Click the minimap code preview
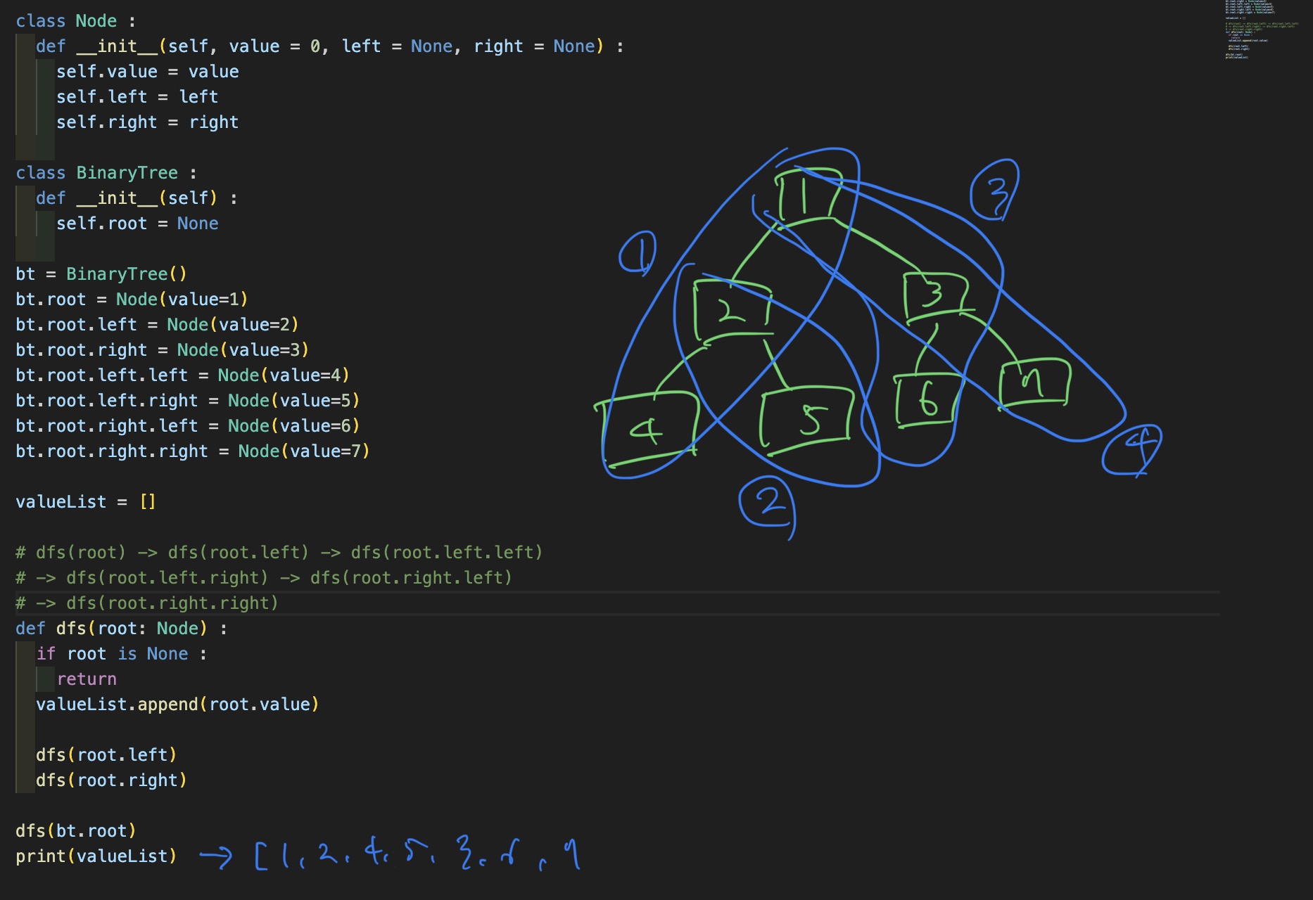The width and height of the screenshot is (1313, 900). click(x=1260, y=30)
